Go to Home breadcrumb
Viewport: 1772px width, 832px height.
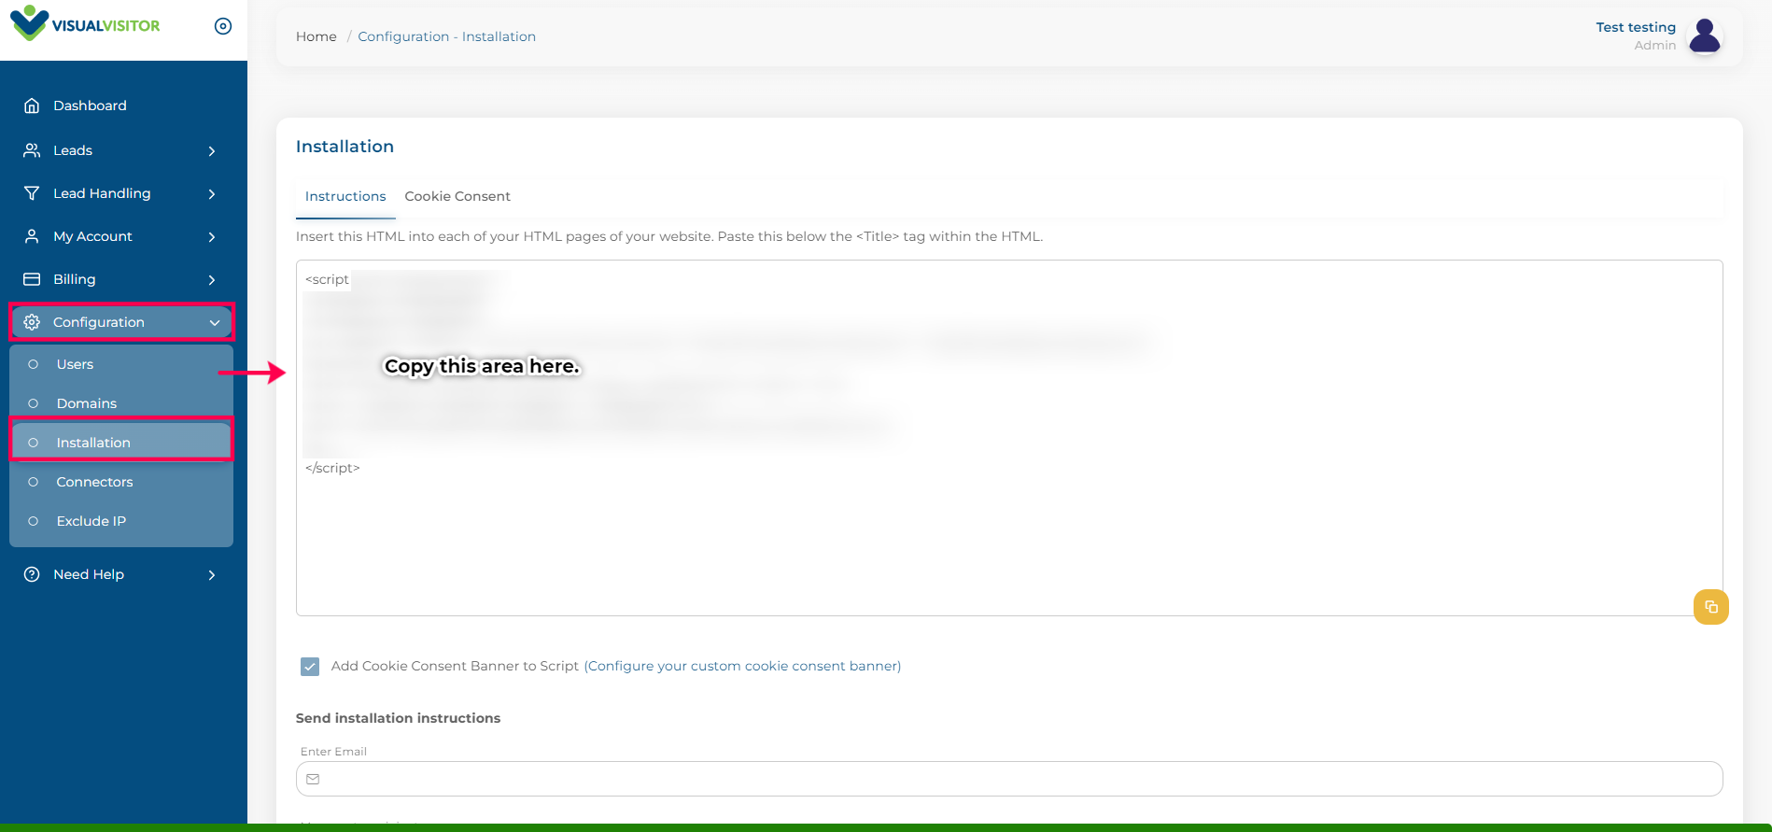coord(316,36)
